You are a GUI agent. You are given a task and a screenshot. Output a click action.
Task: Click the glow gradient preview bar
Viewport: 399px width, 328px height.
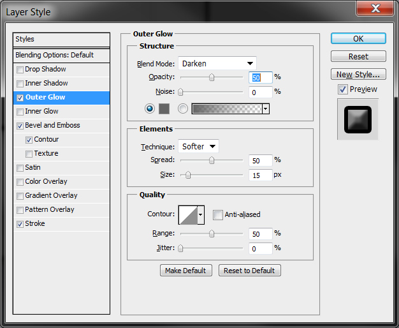[226, 109]
